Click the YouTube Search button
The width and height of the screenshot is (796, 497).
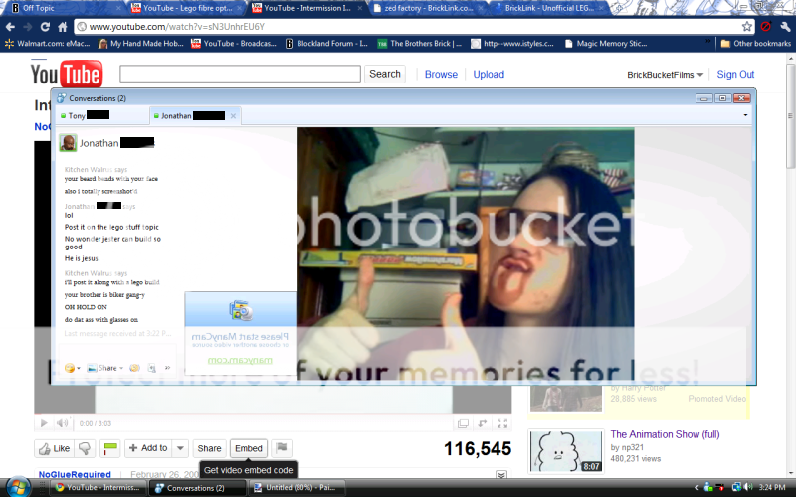click(x=384, y=74)
